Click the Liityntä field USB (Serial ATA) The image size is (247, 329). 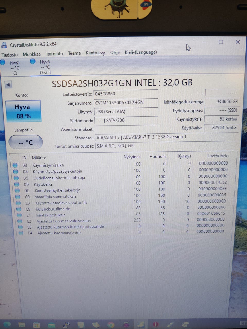coord(126,112)
